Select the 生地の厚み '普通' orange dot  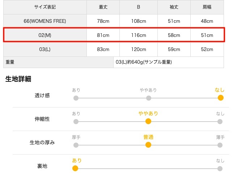coord(148,145)
